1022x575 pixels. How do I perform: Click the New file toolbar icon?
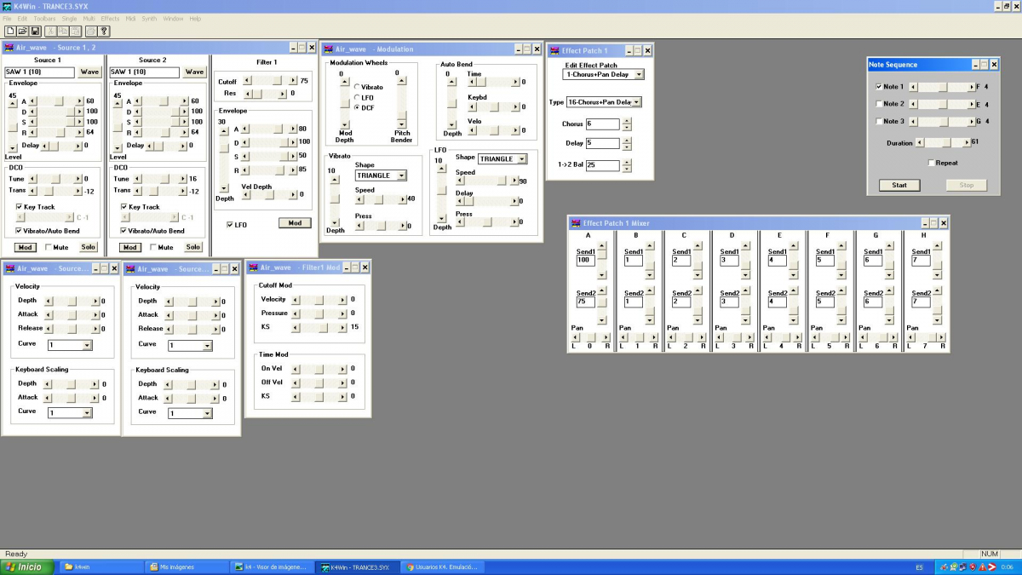10,32
